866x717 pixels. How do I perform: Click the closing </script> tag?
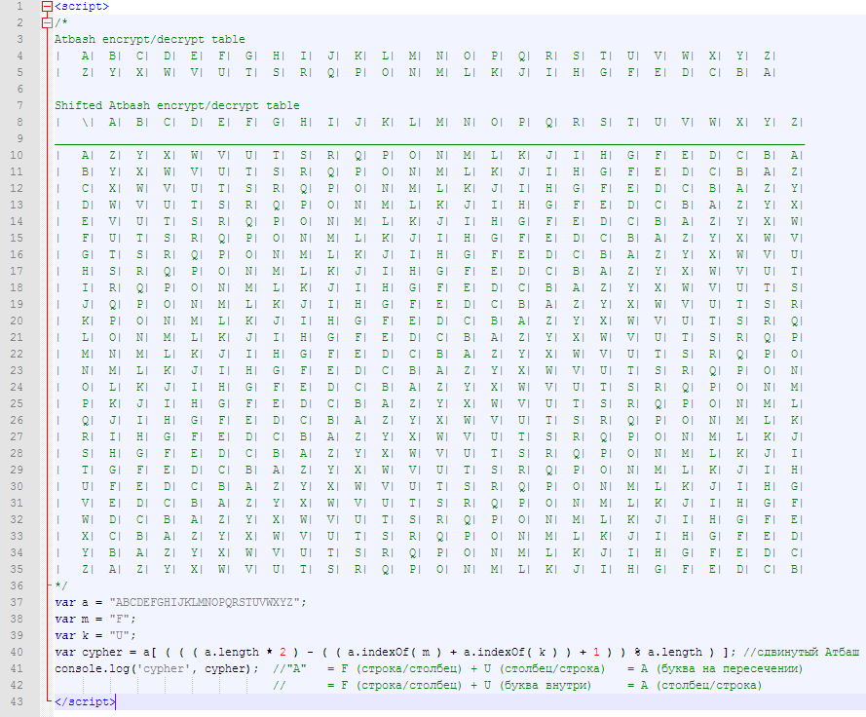85,701
